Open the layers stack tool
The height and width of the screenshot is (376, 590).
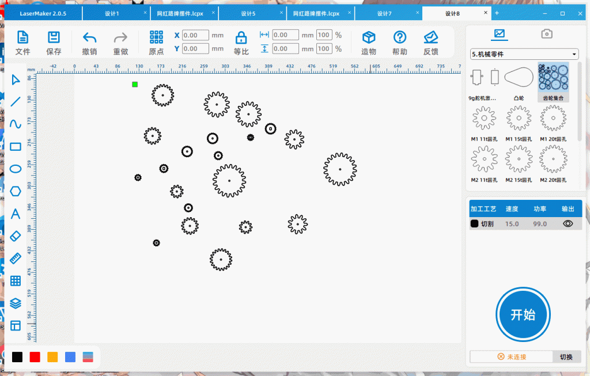(16, 303)
